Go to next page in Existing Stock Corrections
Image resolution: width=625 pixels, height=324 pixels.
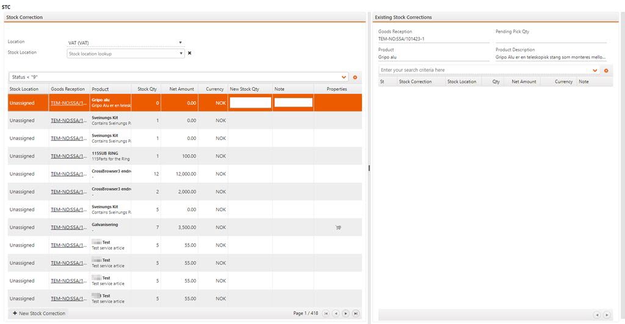[607, 315]
